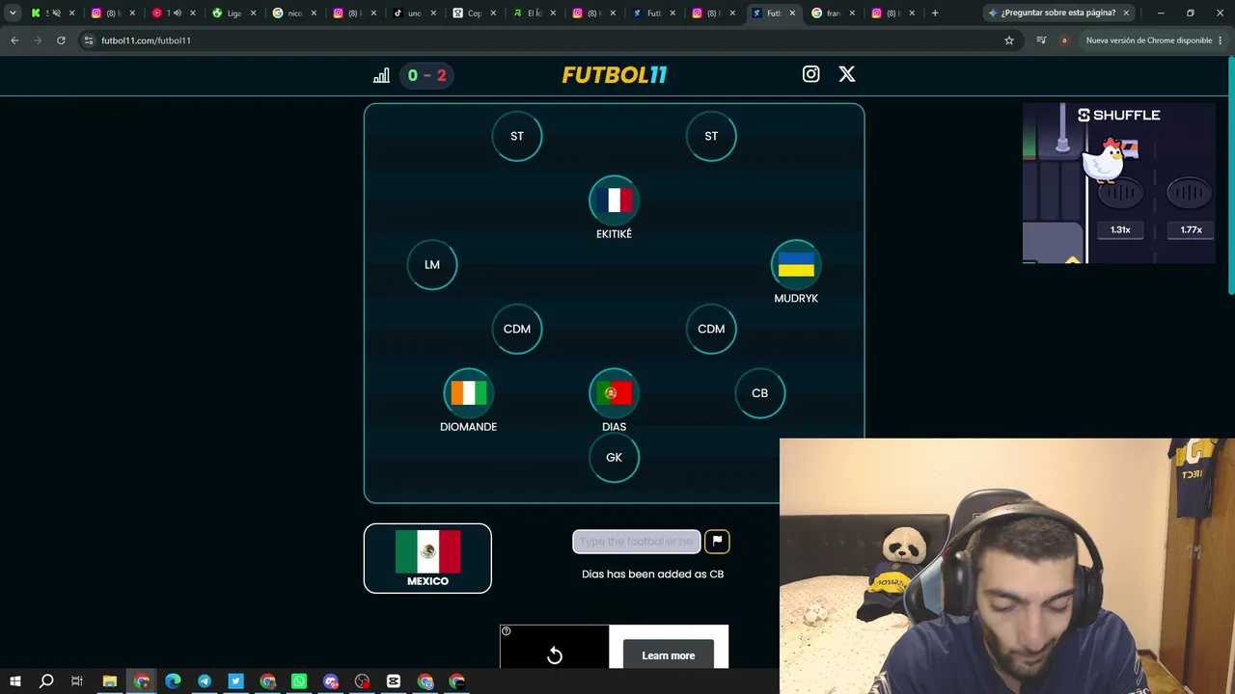This screenshot has width=1235, height=694.
Task: Open Futbol11's Instagram page icon
Action: tap(811, 74)
